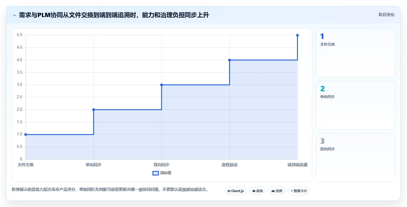The width and height of the screenshot is (407, 207).
Task: Click the y-axis value 5.0
Action: [19, 35]
